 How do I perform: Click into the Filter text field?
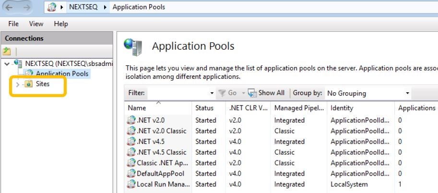(x=178, y=93)
